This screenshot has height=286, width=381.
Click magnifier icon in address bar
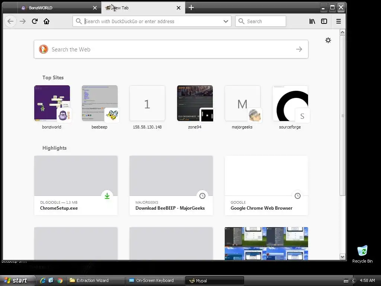point(79,21)
